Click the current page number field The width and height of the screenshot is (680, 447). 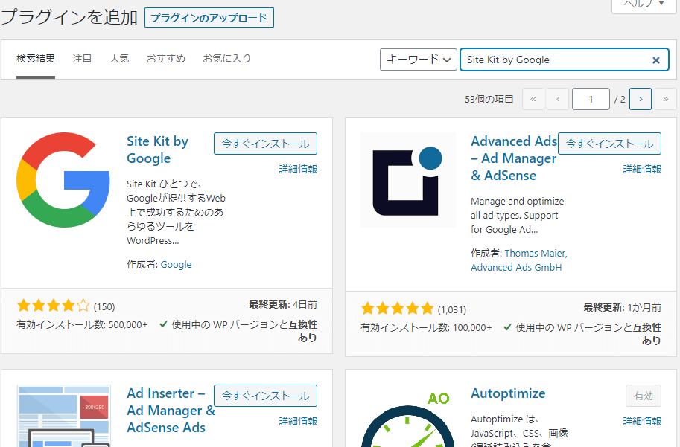click(x=591, y=99)
